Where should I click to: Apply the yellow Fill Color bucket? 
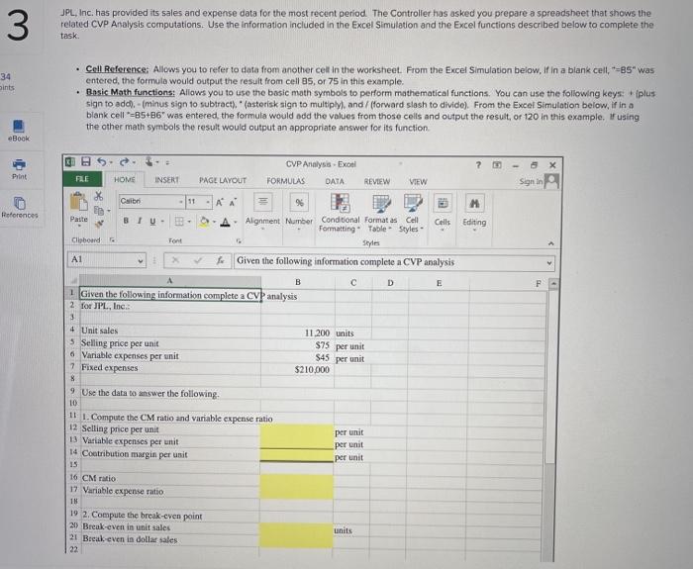[x=204, y=222]
